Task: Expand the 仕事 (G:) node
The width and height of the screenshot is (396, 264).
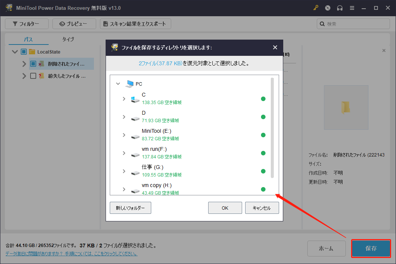Action: coord(124,171)
